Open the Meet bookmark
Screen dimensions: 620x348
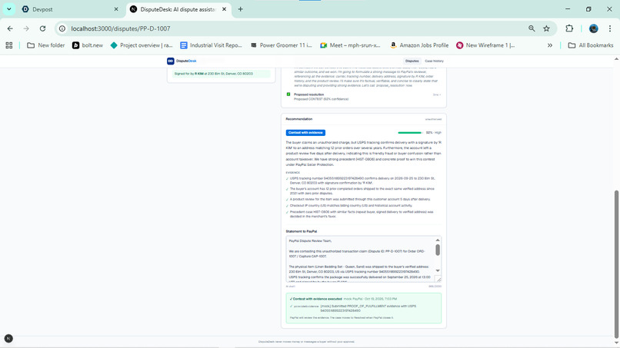pos(350,45)
